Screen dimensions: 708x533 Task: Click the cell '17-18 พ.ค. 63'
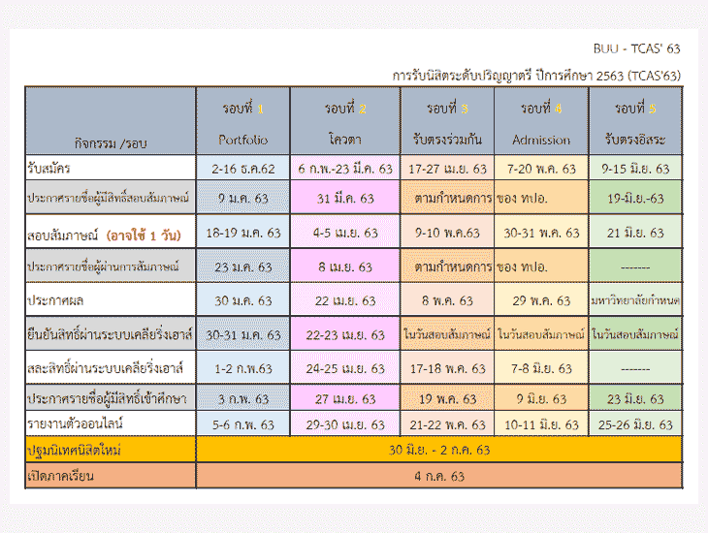coord(447,367)
